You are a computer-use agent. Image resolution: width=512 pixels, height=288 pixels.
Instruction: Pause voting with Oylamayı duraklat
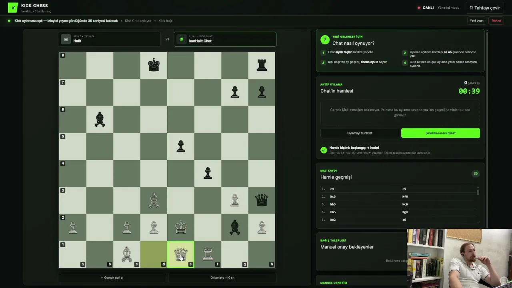coord(360,133)
